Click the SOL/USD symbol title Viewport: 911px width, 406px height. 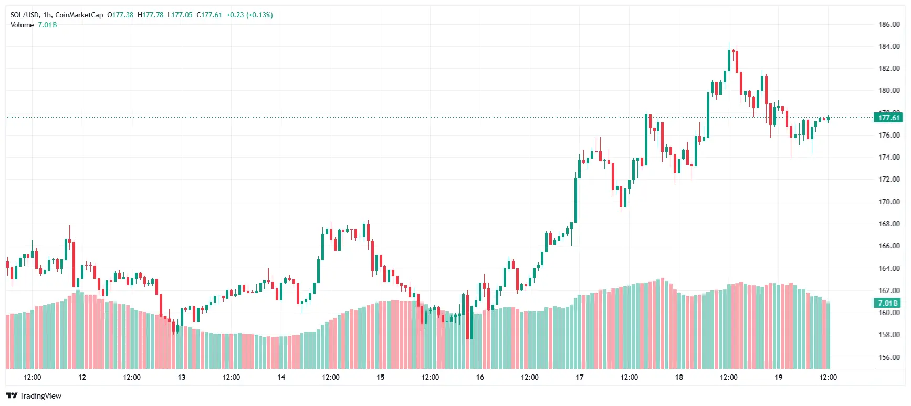point(25,15)
